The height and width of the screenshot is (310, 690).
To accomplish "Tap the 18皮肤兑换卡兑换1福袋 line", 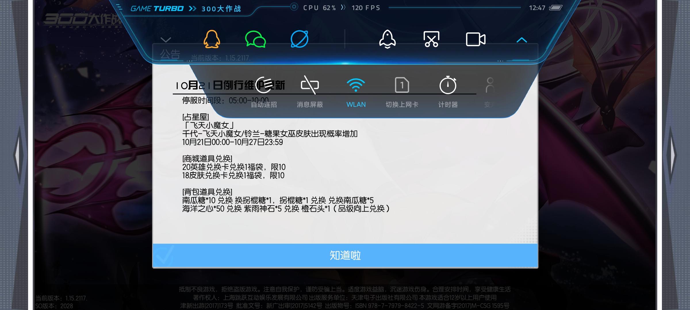I will pos(233,175).
